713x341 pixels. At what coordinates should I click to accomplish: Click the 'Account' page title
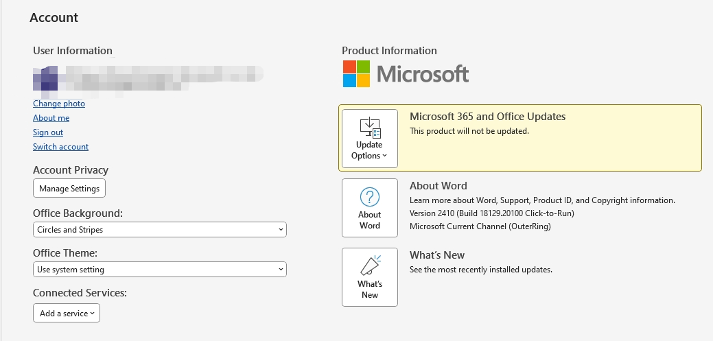(54, 18)
